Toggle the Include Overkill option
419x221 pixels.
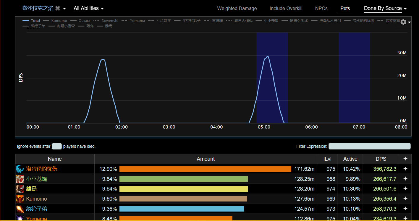[286, 8]
